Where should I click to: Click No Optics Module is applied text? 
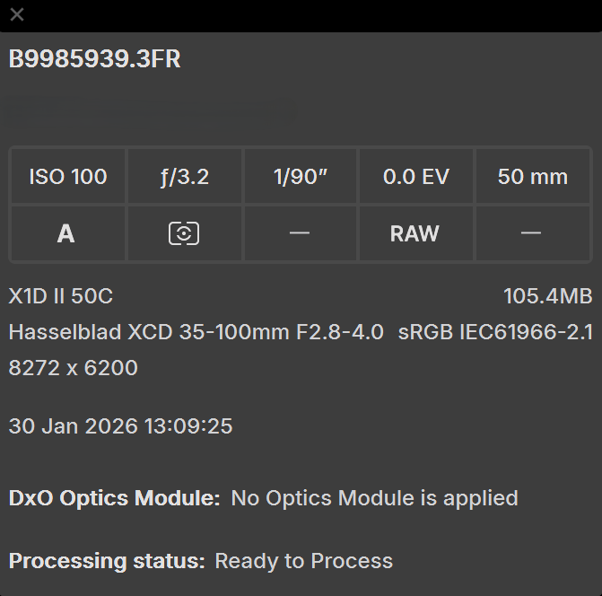click(374, 497)
